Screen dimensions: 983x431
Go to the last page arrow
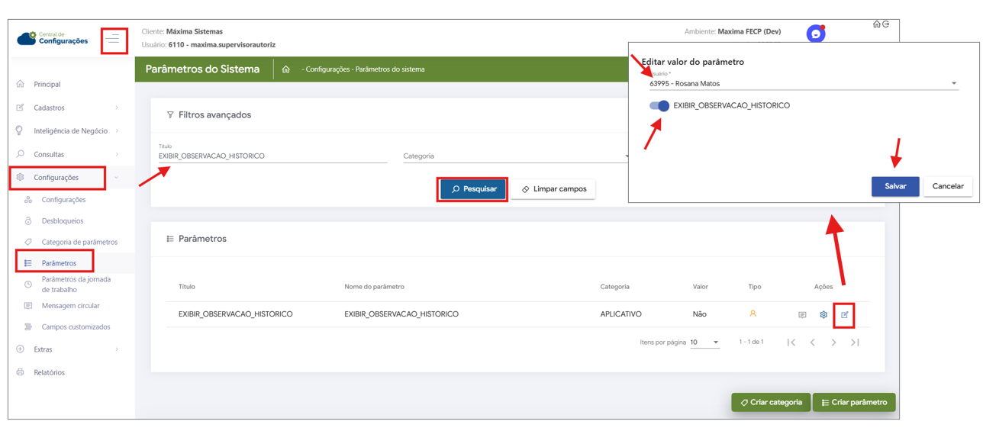[x=855, y=343]
